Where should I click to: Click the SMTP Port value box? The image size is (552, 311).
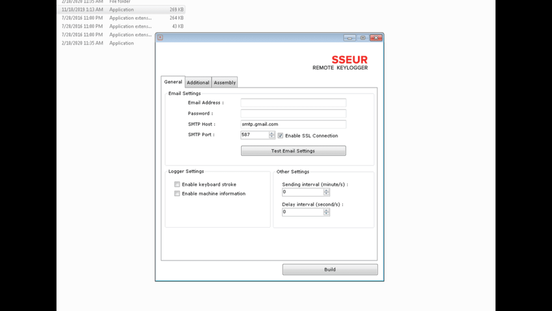(x=255, y=134)
